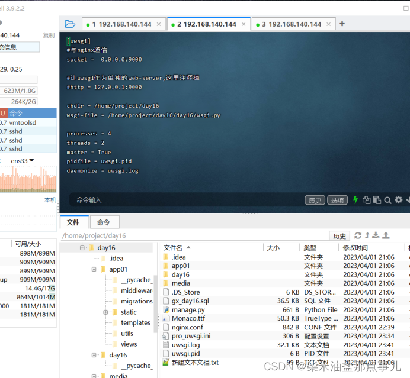Image resolution: width=410 pixels, height=378 pixels.
Task: Click the green lightning quick command icon
Action: 355,200
